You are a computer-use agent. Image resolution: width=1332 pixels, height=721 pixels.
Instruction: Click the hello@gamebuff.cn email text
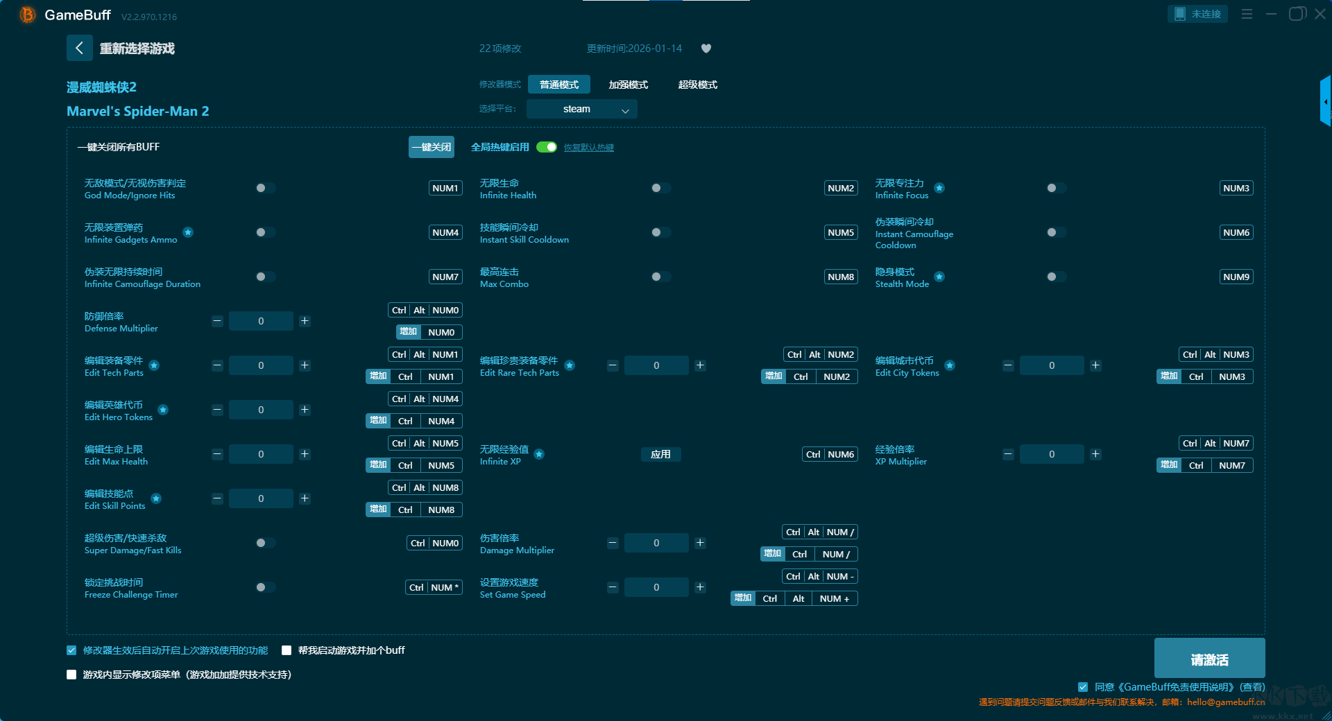pos(1226,702)
